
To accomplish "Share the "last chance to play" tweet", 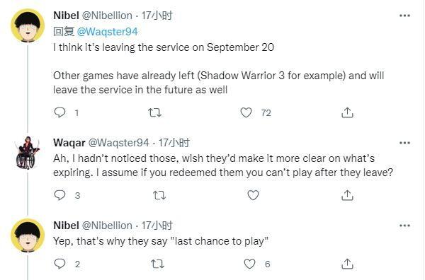I will 347,264.
